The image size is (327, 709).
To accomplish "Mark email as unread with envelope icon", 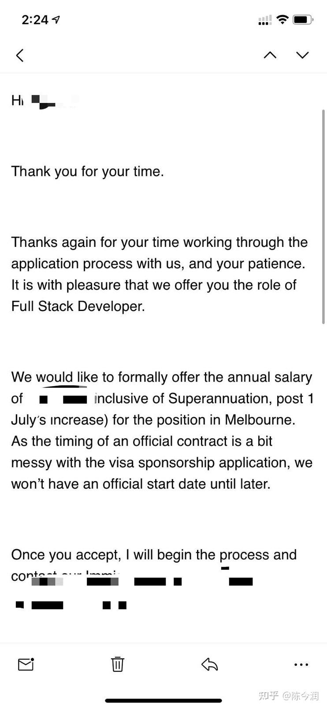I will [26, 664].
